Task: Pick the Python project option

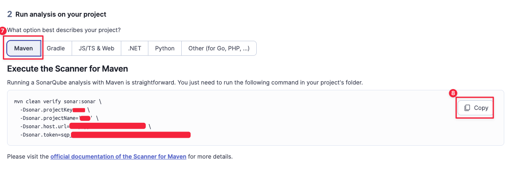Action: pos(165,48)
